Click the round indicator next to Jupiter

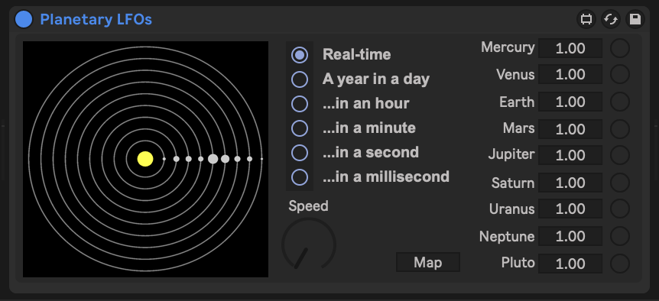(620, 155)
